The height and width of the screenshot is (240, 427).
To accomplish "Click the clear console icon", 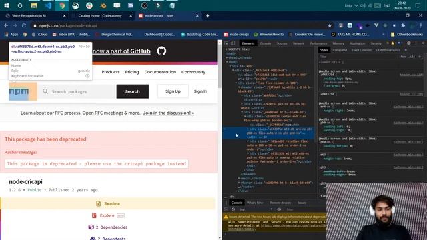I will click(233, 209).
